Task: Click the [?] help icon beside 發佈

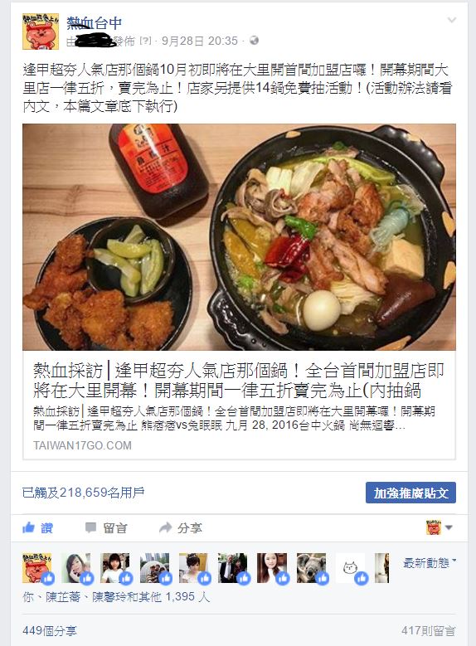Action: click(x=145, y=41)
